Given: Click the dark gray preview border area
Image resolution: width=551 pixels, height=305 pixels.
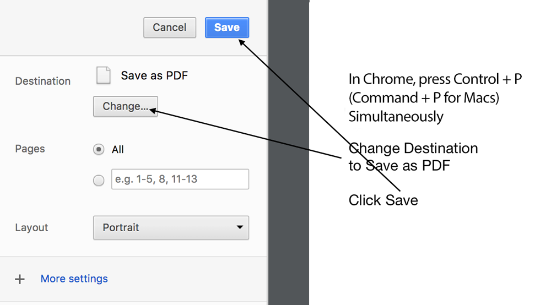Looking at the screenshot, I should click(x=289, y=153).
